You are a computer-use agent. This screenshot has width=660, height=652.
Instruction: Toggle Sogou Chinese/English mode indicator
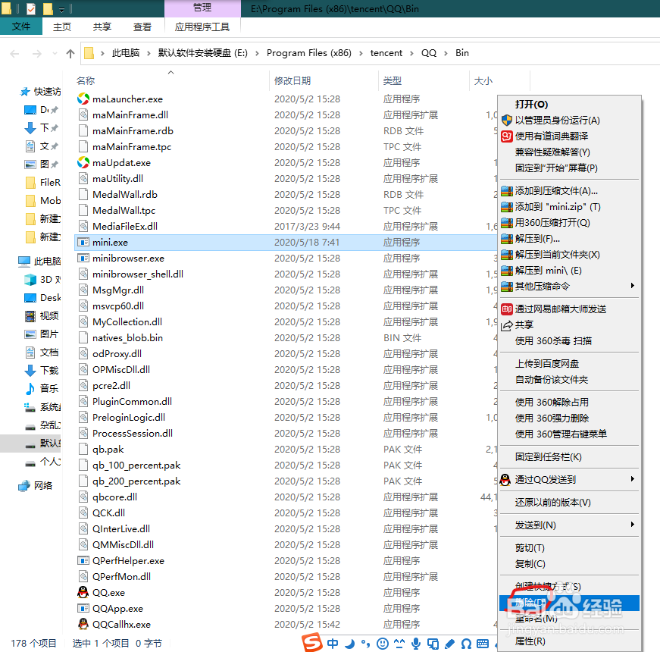(x=333, y=643)
